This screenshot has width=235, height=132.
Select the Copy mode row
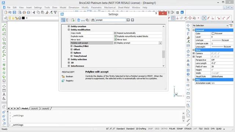point(116,33)
